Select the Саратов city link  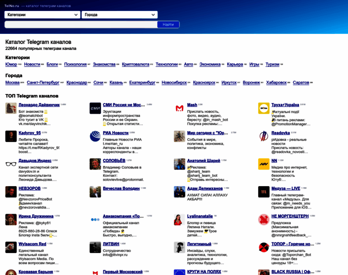(x=301, y=82)
